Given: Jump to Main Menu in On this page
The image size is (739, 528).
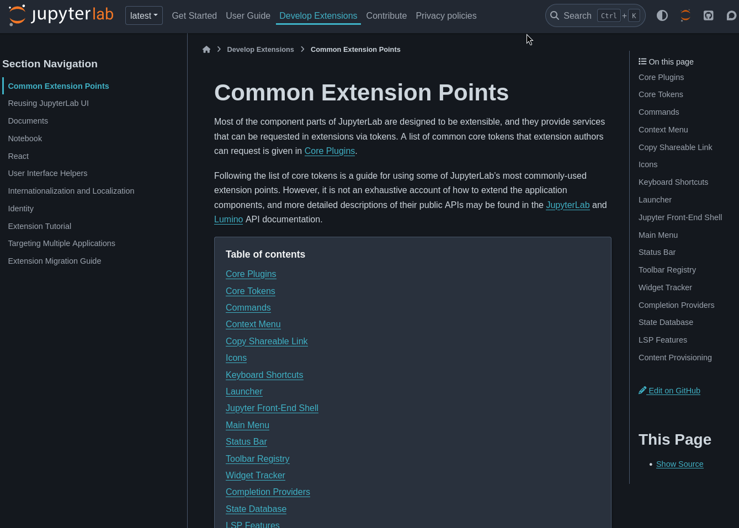Looking at the screenshot, I should pos(658,235).
